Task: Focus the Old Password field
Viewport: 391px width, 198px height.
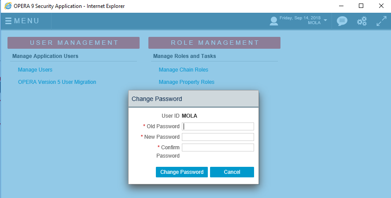Action: tap(218, 126)
